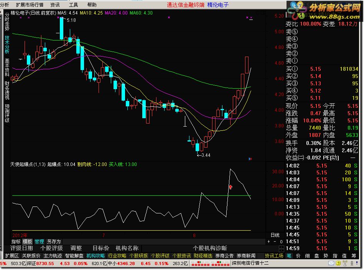Open the 关联报价 bottom tab
364x270 pixels.
point(31,256)
